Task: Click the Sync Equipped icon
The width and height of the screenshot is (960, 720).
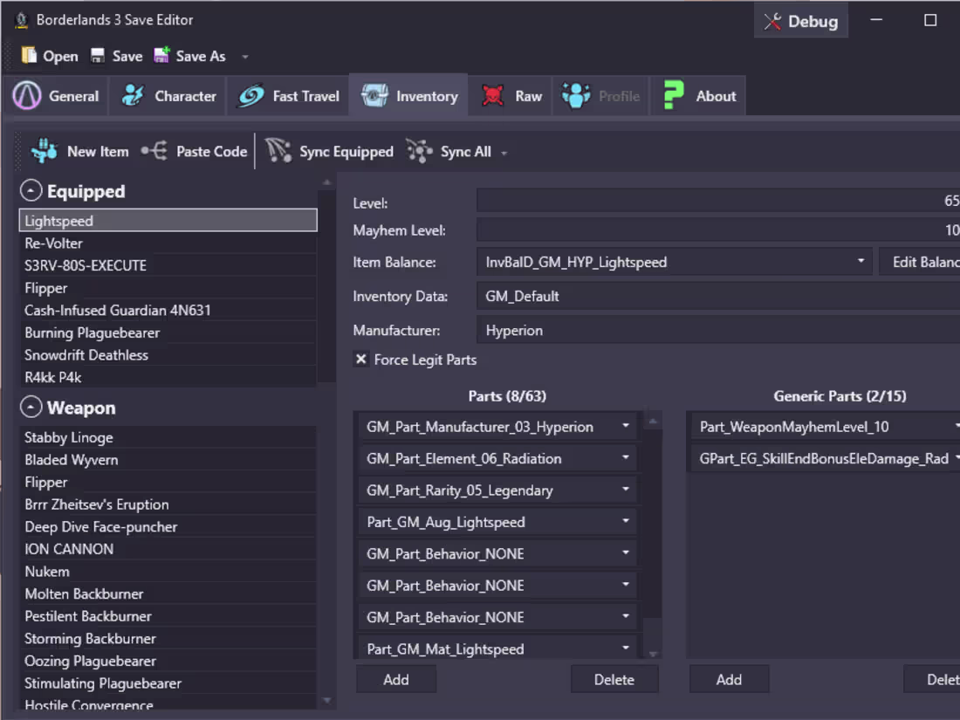Action: [278, 151]
